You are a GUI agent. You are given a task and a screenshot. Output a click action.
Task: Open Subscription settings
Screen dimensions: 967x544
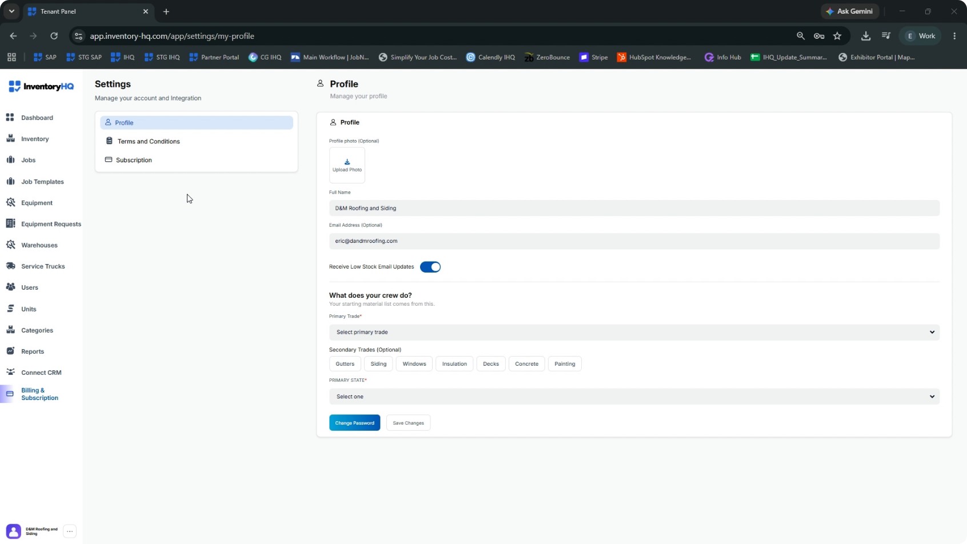(x=197, y=160)
